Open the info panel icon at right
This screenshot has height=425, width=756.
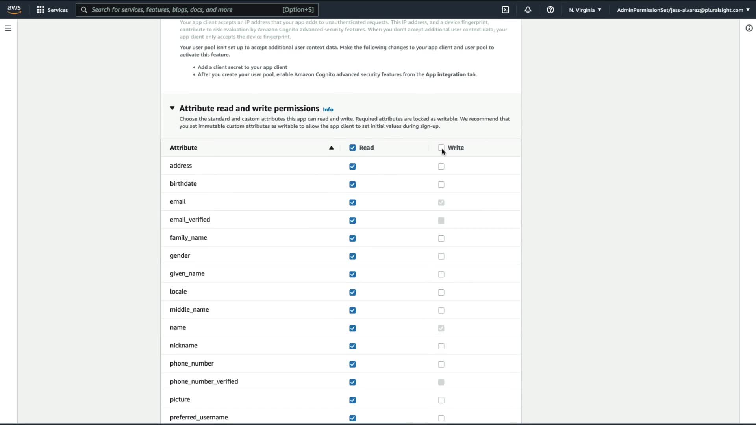[x=749, y=28]
